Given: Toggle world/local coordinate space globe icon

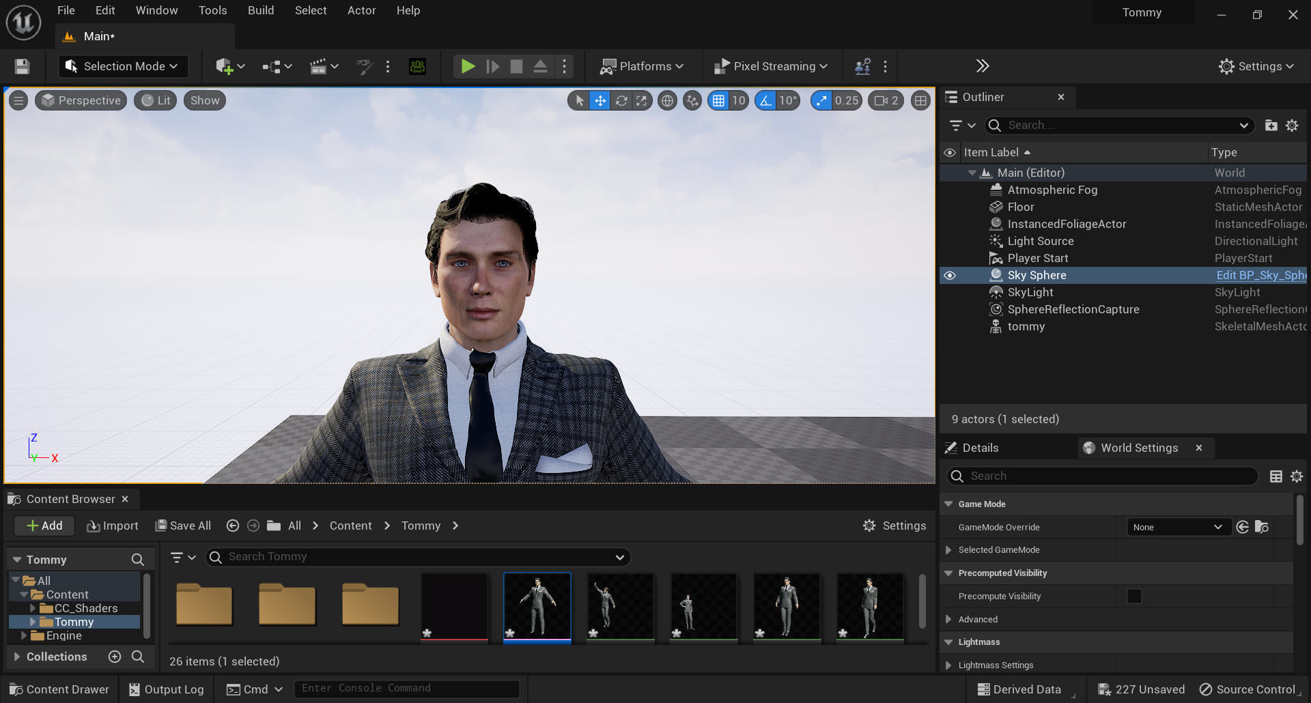Looking at the screenshot, I should 667,101.
